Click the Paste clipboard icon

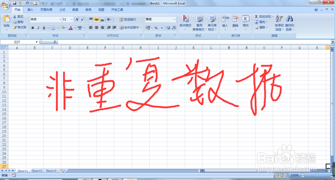pyautogui.click(x=7, y=19)
